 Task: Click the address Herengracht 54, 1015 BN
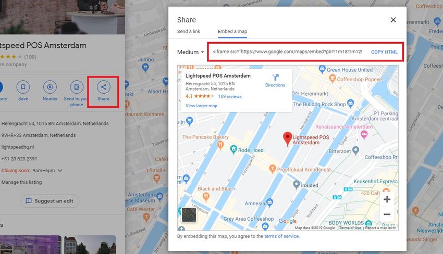coord(55,123)
